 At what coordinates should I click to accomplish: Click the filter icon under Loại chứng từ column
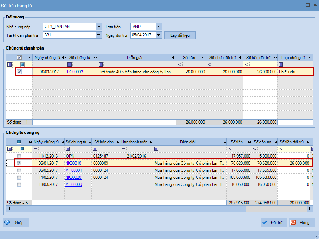(281, 64)
